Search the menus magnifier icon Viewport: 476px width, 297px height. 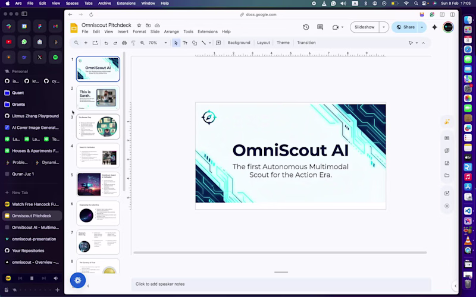tap(77, 43)
